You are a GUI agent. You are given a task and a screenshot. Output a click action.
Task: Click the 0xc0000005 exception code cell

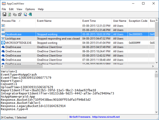pos(135,34)
